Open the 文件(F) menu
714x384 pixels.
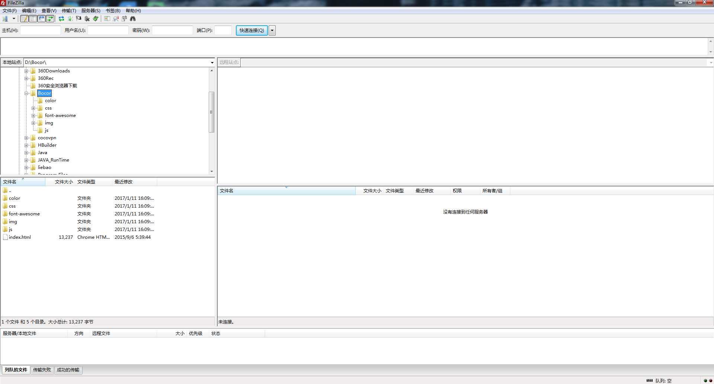[x=10, y=11]
